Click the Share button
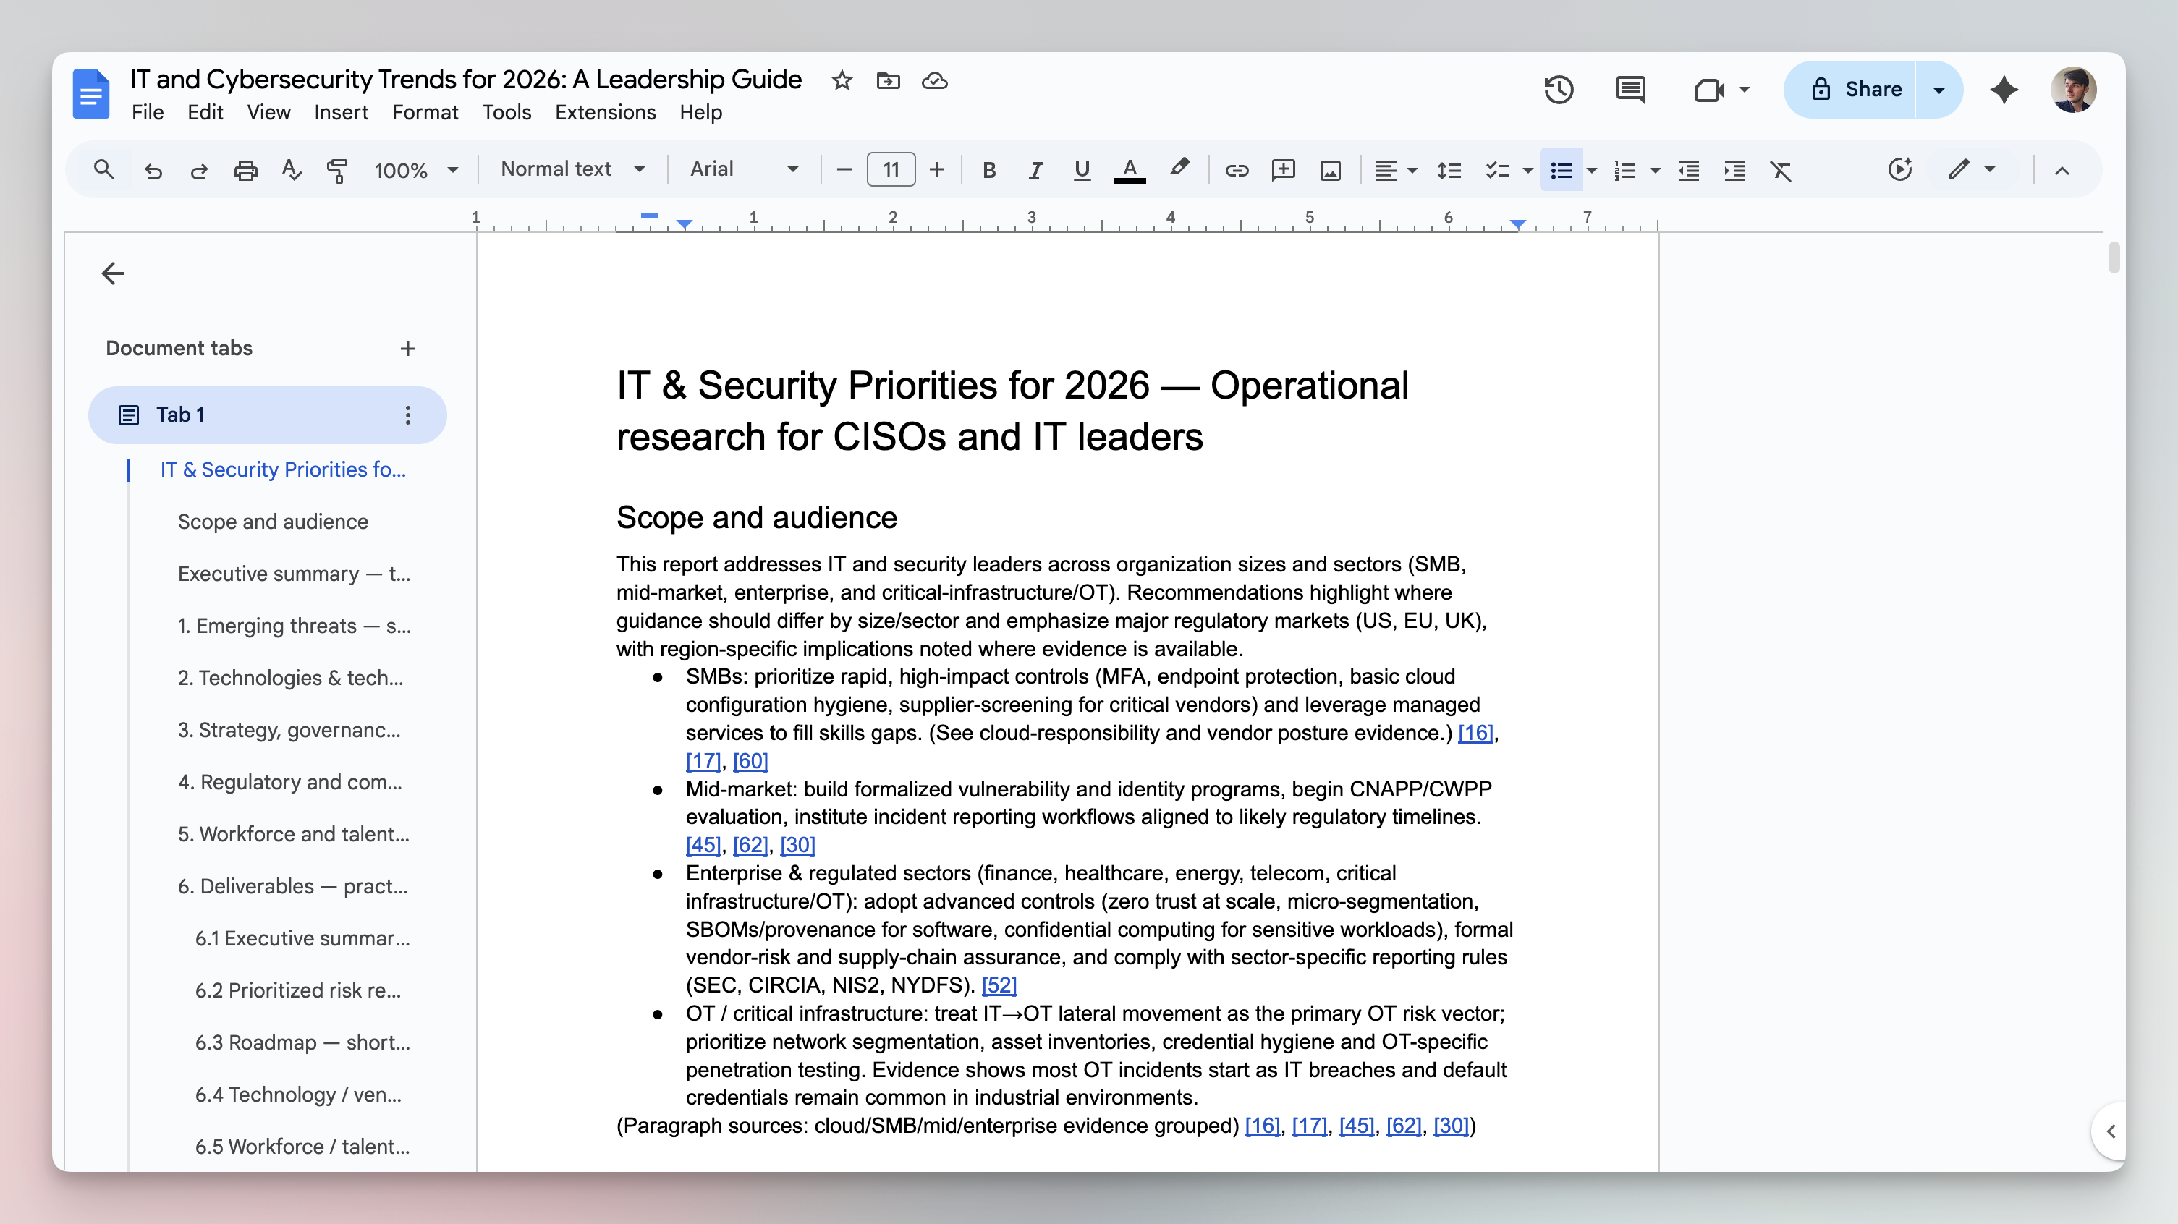The height and width of the screenshot is (1224, 2178). (1855, 90)
